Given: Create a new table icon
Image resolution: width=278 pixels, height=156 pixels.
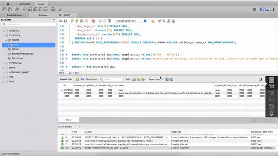Looking at the screenshot, I should click(x=30, y=10).
